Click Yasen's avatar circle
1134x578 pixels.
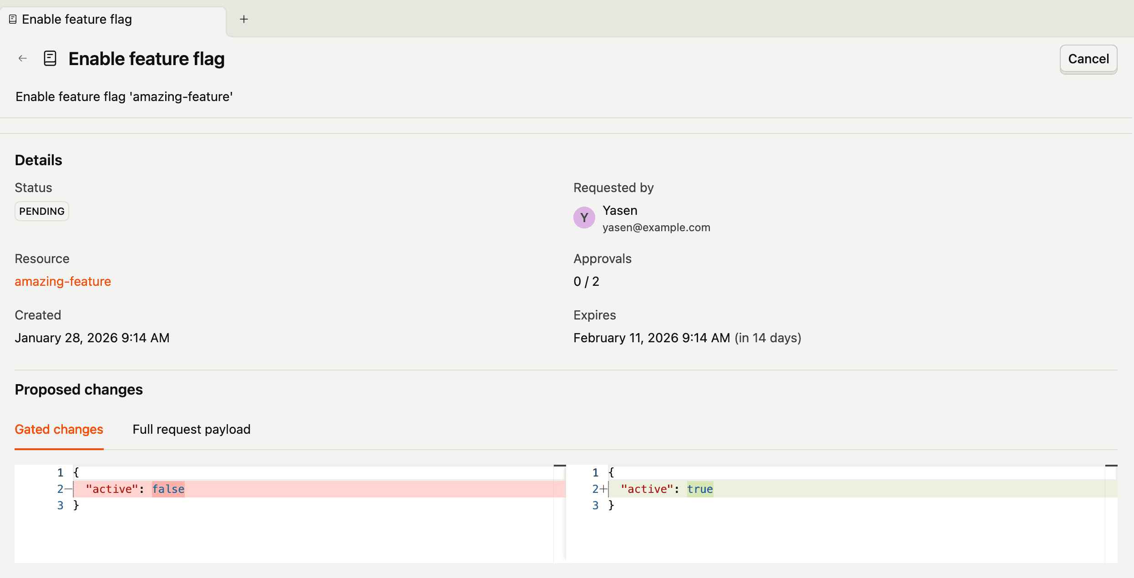pos(584,218)
